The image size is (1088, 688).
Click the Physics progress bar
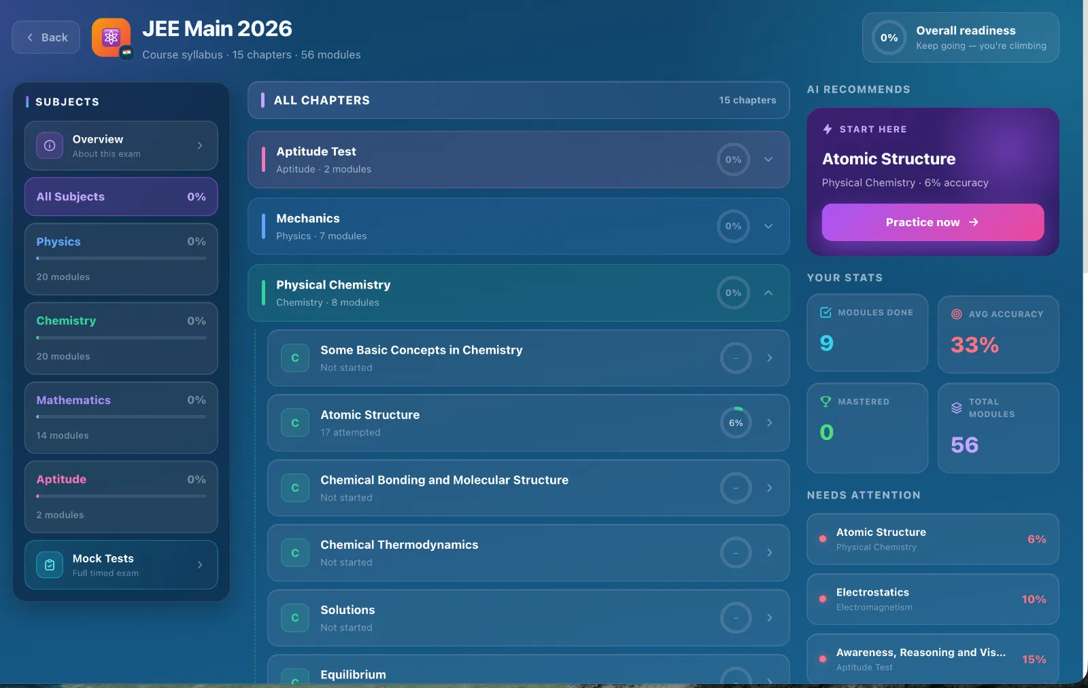pos(121,258)
